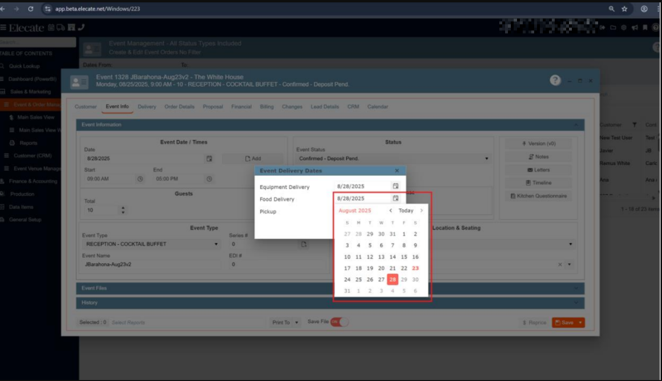Click the help question mark icon
662x381 pixels.
tap(555, 81)
